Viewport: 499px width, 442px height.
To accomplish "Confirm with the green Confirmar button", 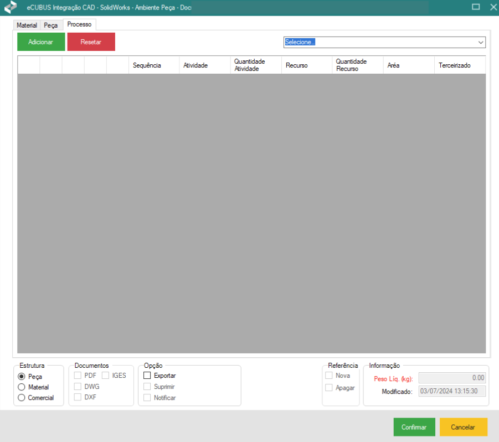I will click(414, 428).
